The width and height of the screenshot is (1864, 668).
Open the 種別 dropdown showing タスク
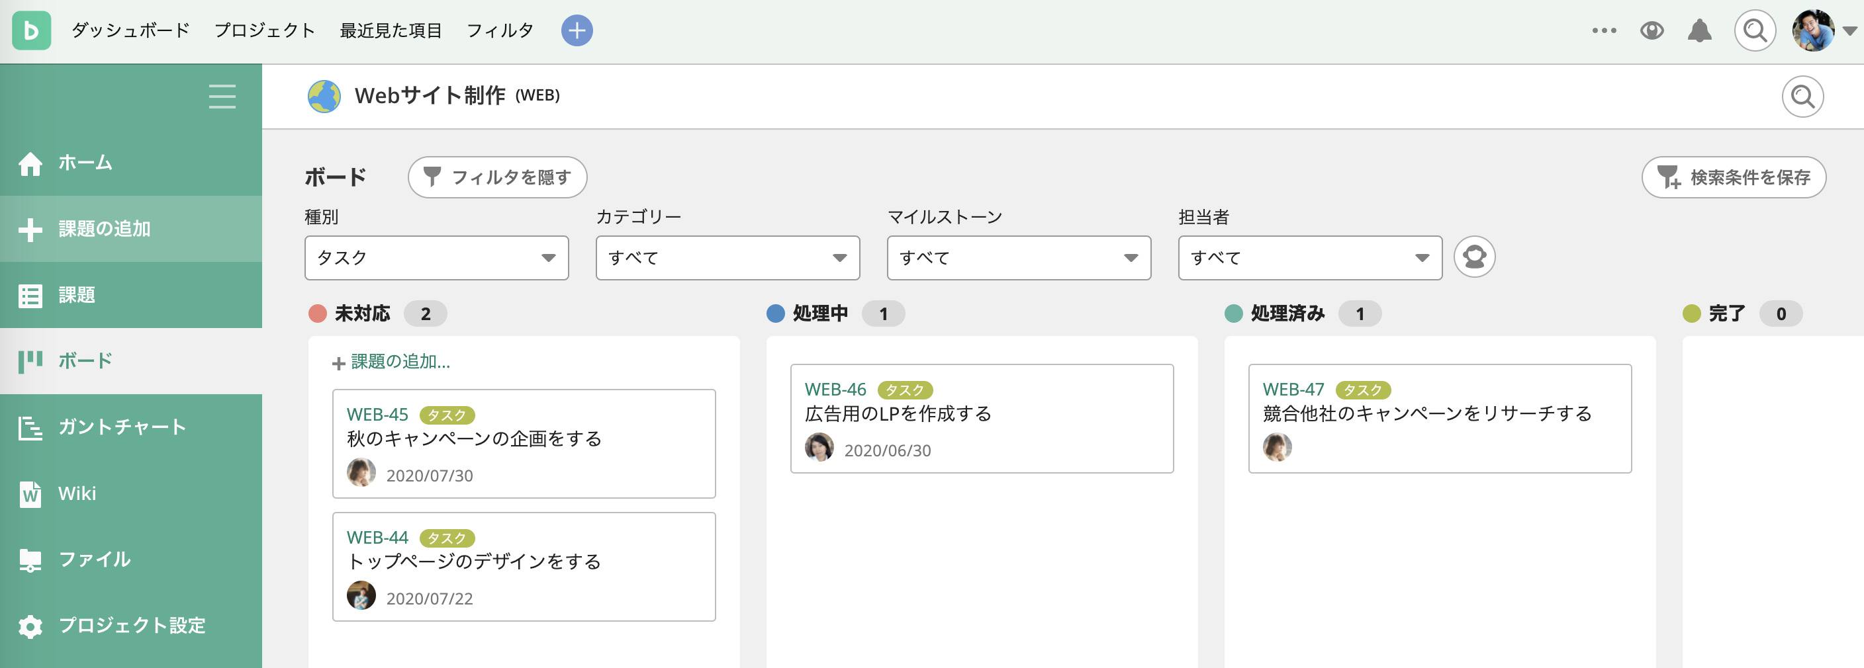point(436,257)
